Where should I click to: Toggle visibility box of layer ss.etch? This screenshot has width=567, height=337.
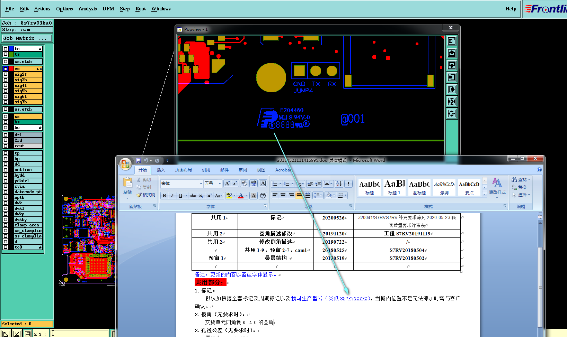pos(6,109)
